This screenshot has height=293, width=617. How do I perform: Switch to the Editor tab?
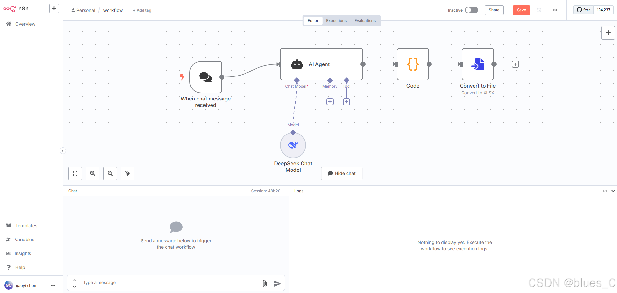[313, 21]
